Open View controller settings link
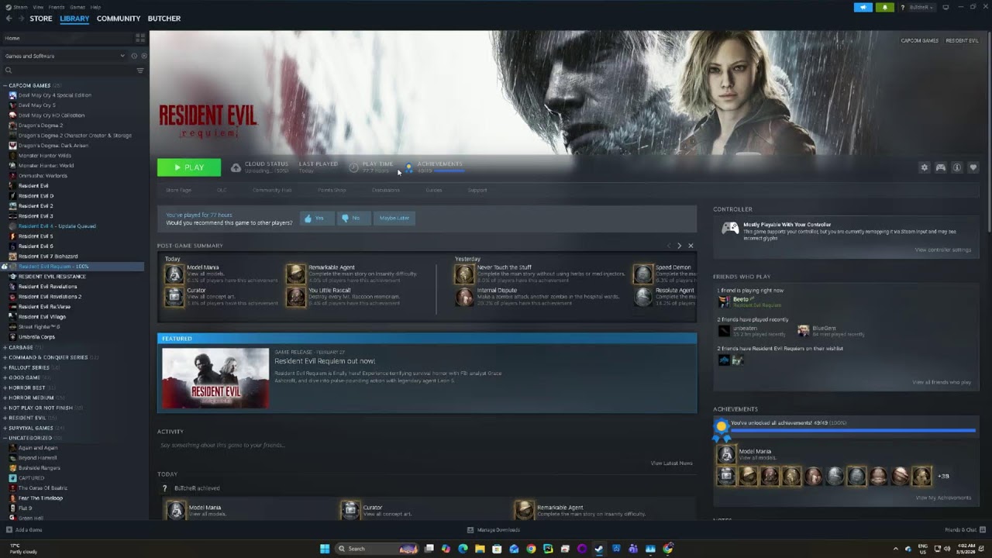992x558 pixels. (x=942, y=250)
